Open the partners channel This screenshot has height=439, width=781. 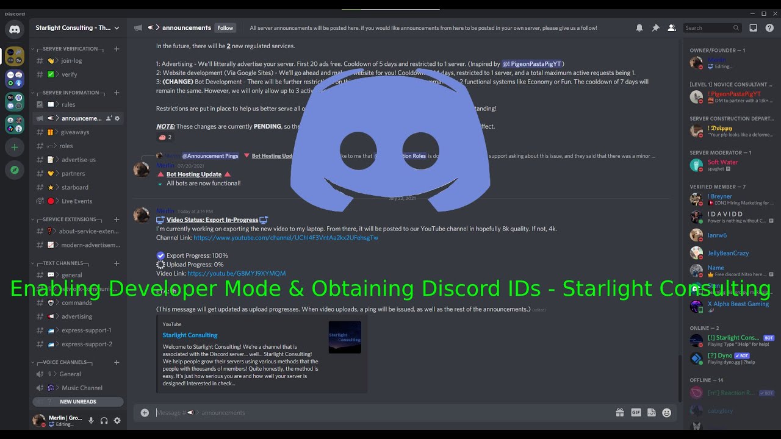[x=78, y=174]
